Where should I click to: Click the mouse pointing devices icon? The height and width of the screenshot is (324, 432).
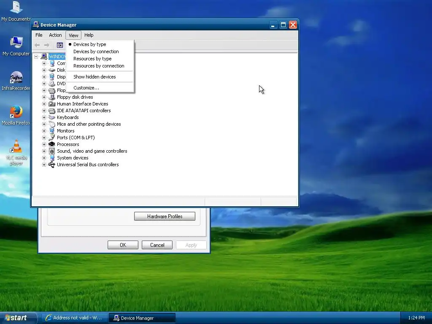click(52, 124)
